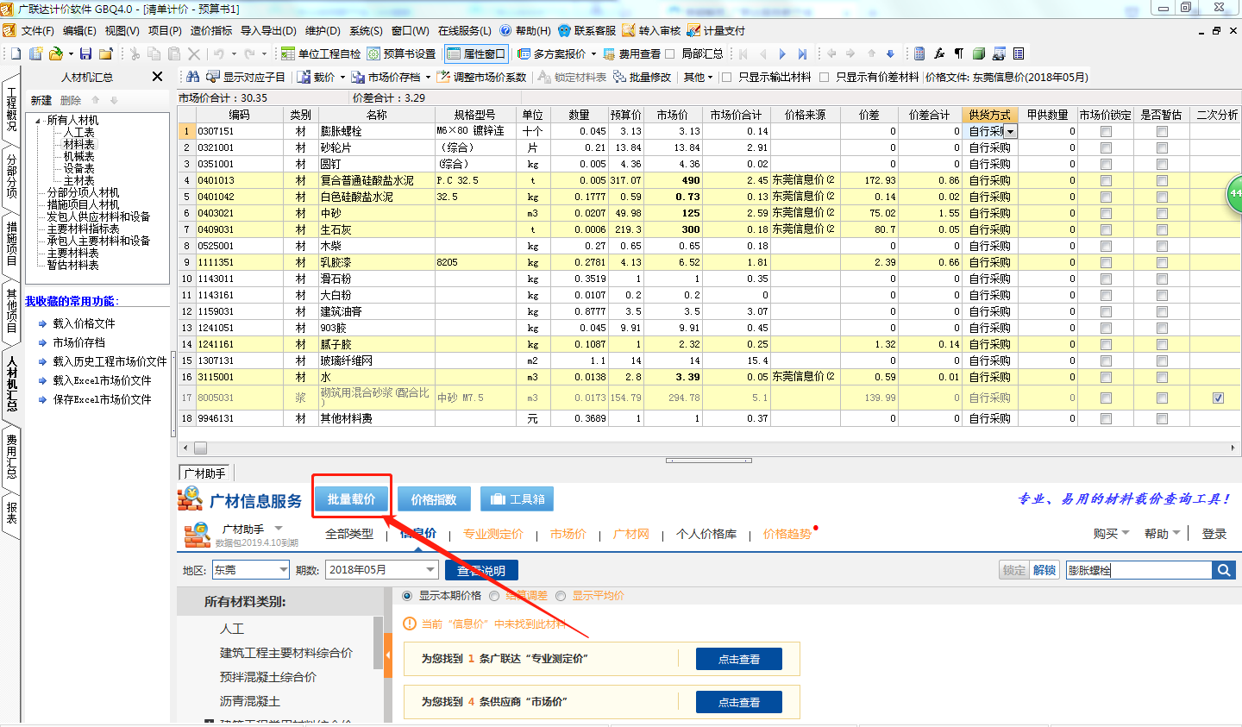Toggle 市场价锁定 checkbox for 膨胀螺栓 row
This screenshot has height=727, width=1242.
click(1106, 132)
